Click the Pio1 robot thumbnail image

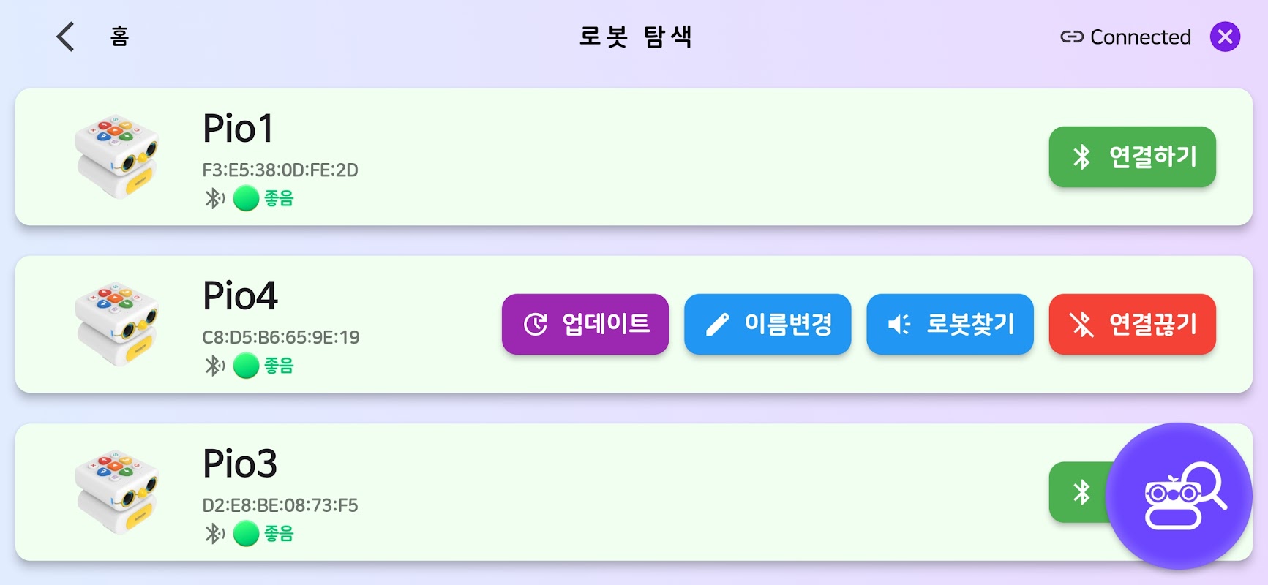[116, 156]
